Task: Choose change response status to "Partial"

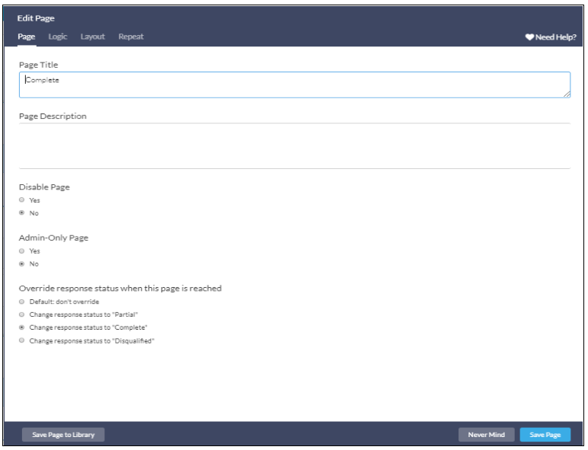Action: [22, 314]
